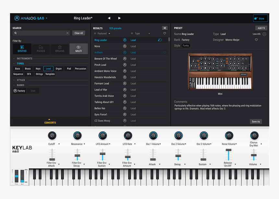Go to next preset arrow
Screen dimensions: 279x199
tap(119, 18)
